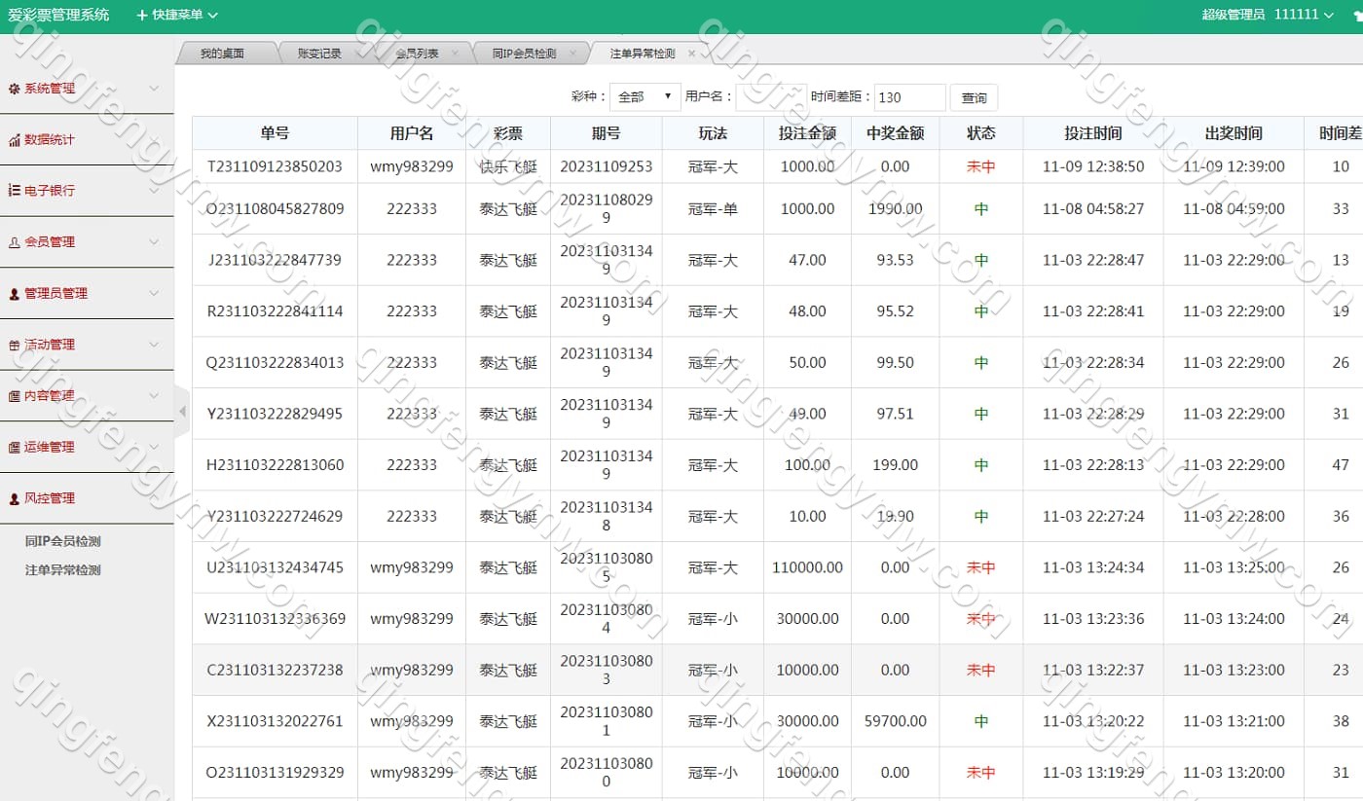Open the 快捷菜单 dropdown menu
This screenshot has width=1363, height=801.
click(177, 15)
